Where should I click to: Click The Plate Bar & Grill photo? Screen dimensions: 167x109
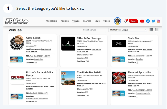[x=68, y=78]
